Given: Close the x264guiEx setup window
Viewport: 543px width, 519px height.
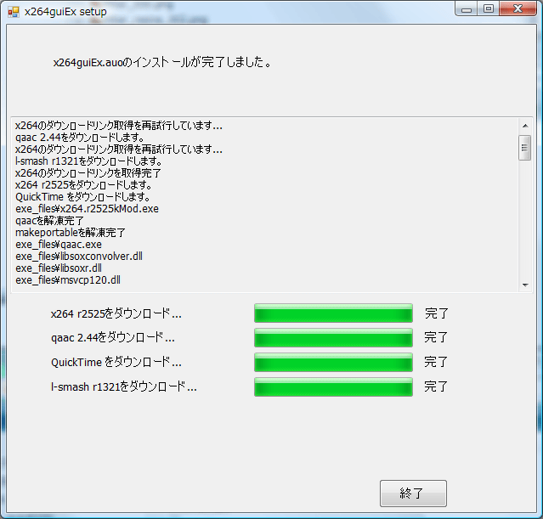Looking at the screenshot, I should coord(518,8).
